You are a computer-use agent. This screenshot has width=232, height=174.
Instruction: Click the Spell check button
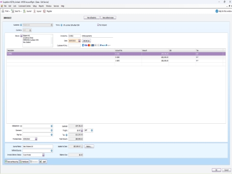(43, 161)
